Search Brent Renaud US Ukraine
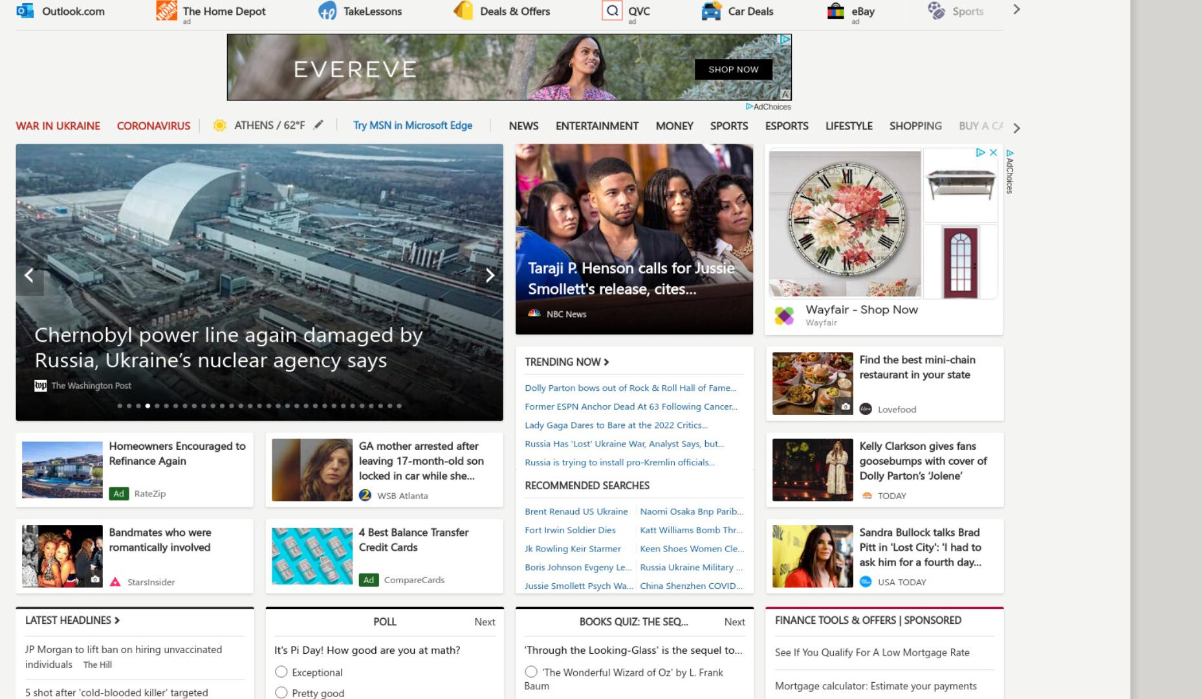Screen dimensions: 1202x699 pyautogui.click(x=576, y=511)
